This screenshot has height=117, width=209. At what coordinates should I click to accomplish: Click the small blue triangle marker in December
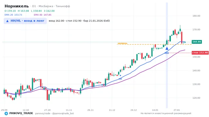pos(121,75)
